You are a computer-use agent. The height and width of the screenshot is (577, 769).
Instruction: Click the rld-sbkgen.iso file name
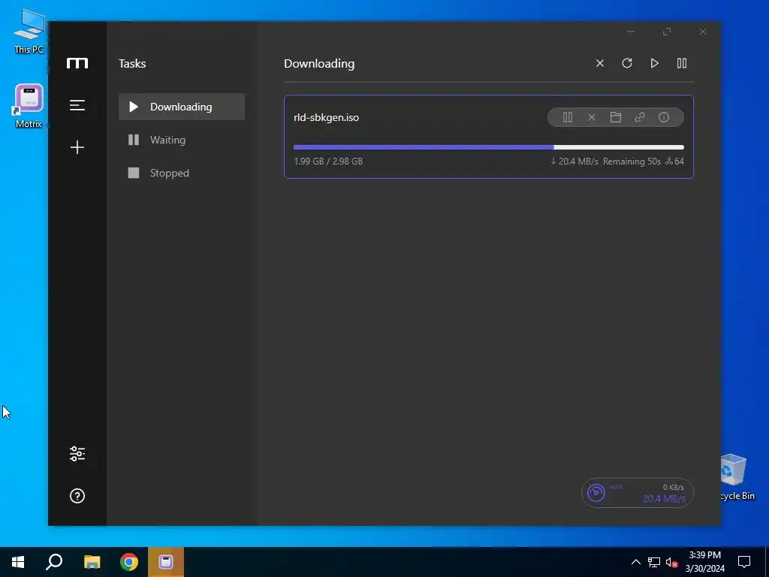[x=326, y=118]
